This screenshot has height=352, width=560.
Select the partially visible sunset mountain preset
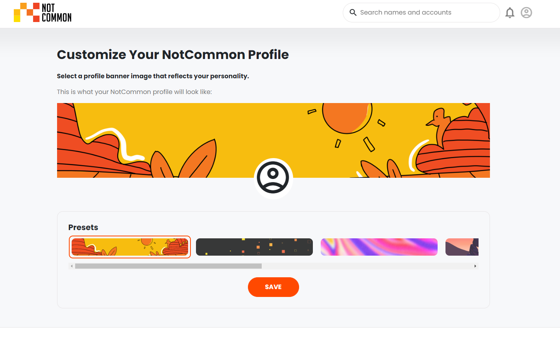(462, 247)
